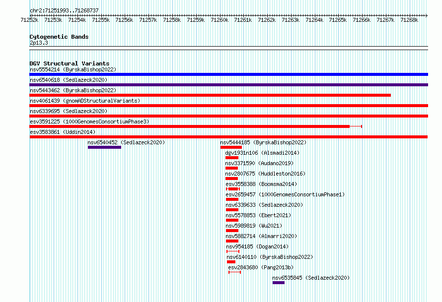Select the blue nsv5554214 variant bar
This screenshot has width=442, height=302.
(x=228, y=74)
